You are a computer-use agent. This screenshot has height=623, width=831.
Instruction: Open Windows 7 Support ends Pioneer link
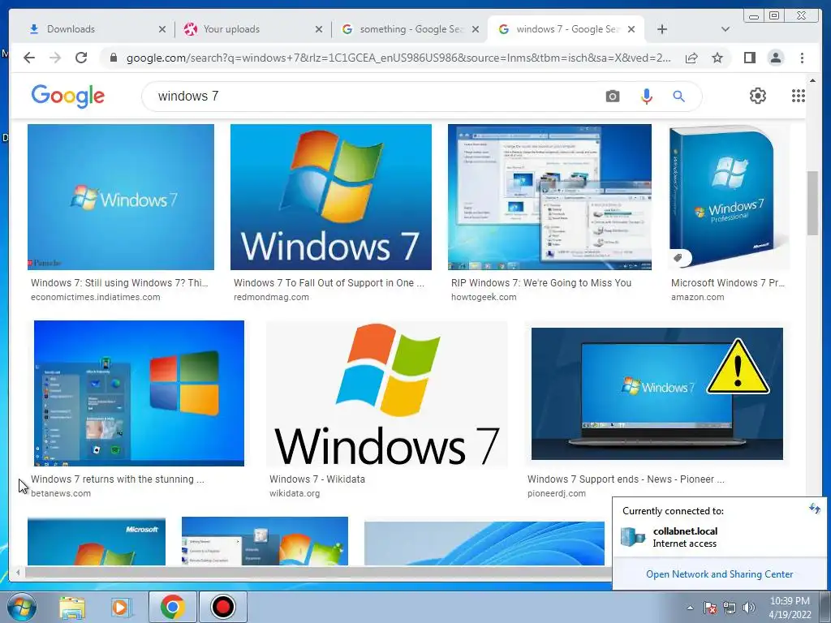click(626, 479)
